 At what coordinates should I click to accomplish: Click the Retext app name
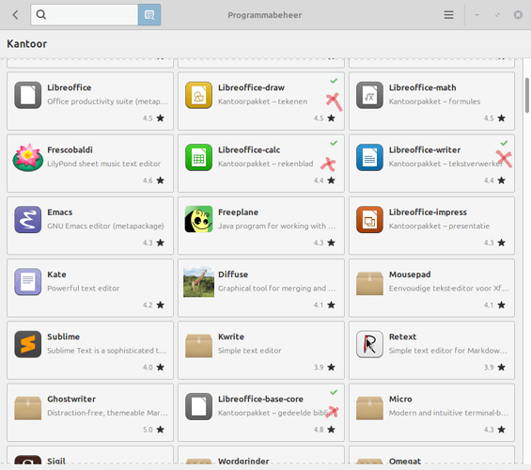[x=402, y=337]
